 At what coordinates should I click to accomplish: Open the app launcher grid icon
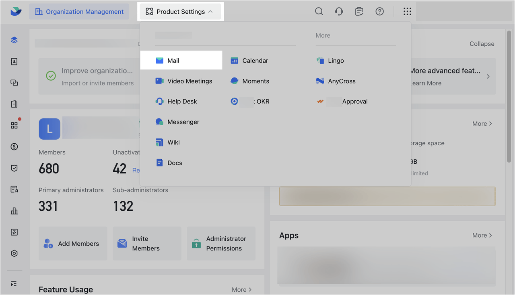click(407, 11)
